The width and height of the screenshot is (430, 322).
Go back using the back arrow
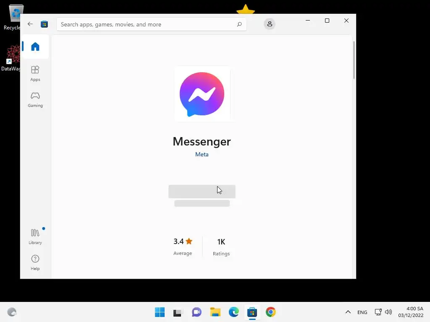pyautogui.click(x=30, y=24)
